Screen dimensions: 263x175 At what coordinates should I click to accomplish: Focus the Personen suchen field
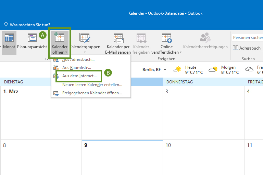coord(247,38)
